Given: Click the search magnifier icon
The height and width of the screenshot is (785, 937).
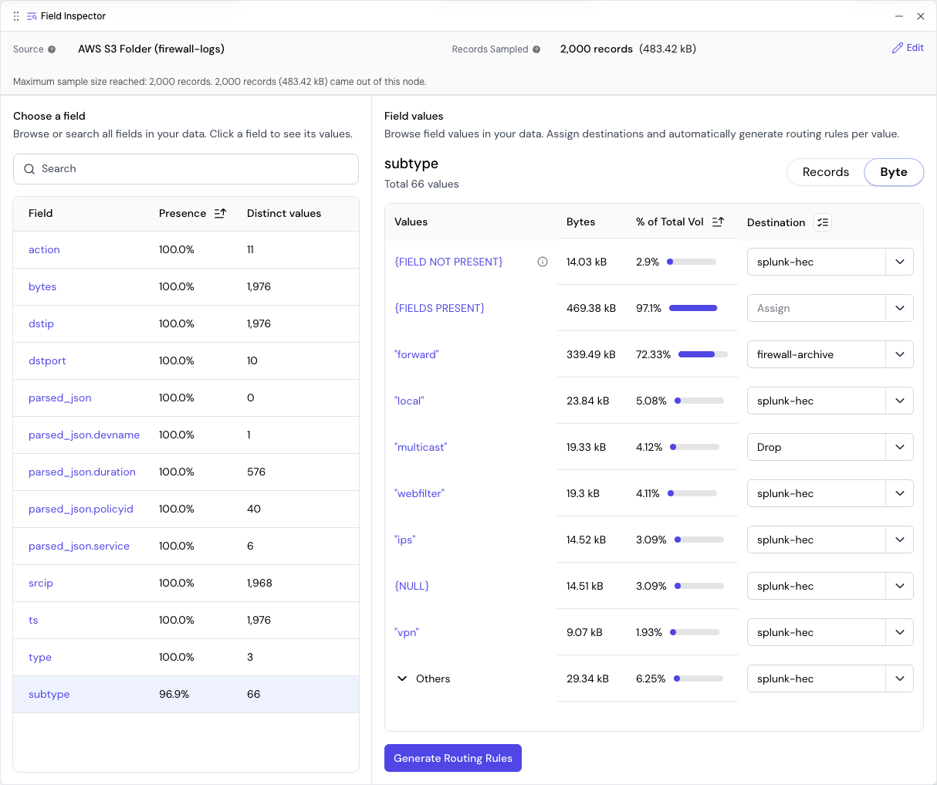Looking at the screenshot, I should pyautogui.click(x=29, y=169).
